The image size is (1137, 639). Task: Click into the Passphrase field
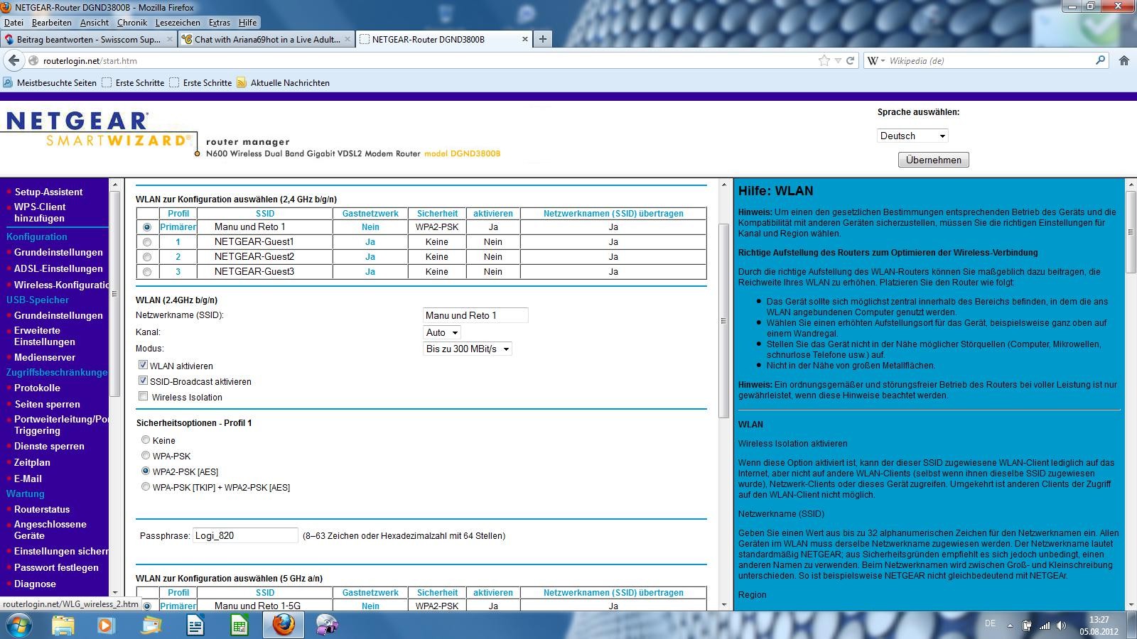[245, 535]
